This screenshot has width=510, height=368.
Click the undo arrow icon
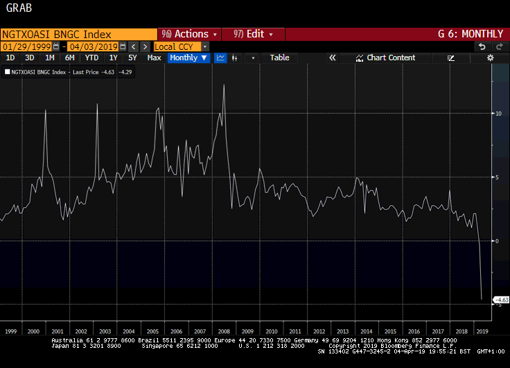coord(482,46)
